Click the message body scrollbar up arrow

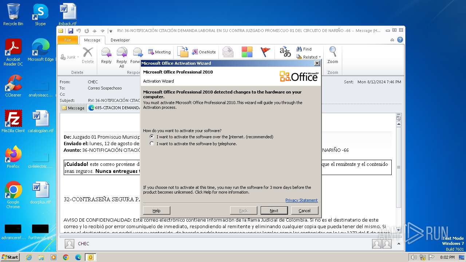point(399,124)
